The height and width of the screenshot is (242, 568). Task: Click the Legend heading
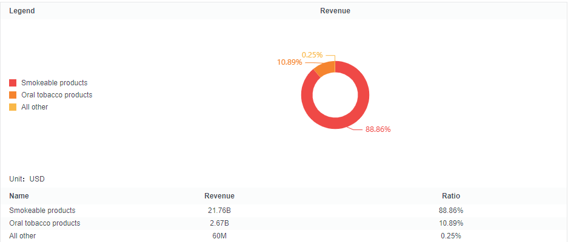click(22, 11)
